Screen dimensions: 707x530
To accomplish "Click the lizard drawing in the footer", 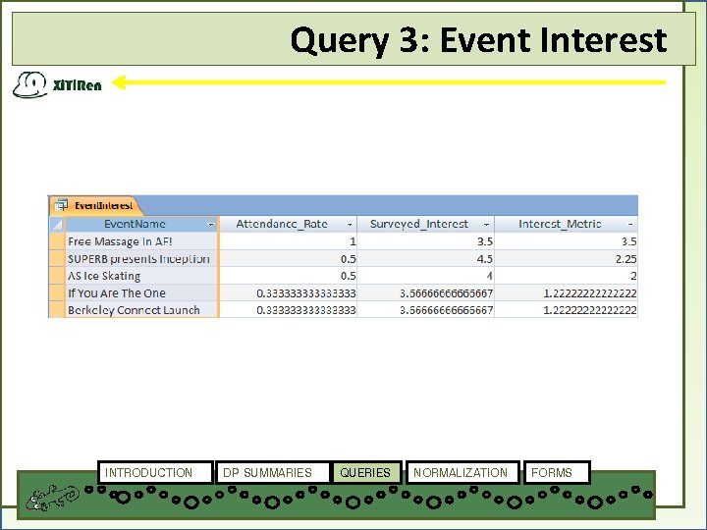I will 52,499.
